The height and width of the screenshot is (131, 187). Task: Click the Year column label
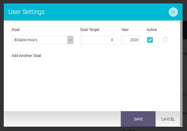coord(125,30)
